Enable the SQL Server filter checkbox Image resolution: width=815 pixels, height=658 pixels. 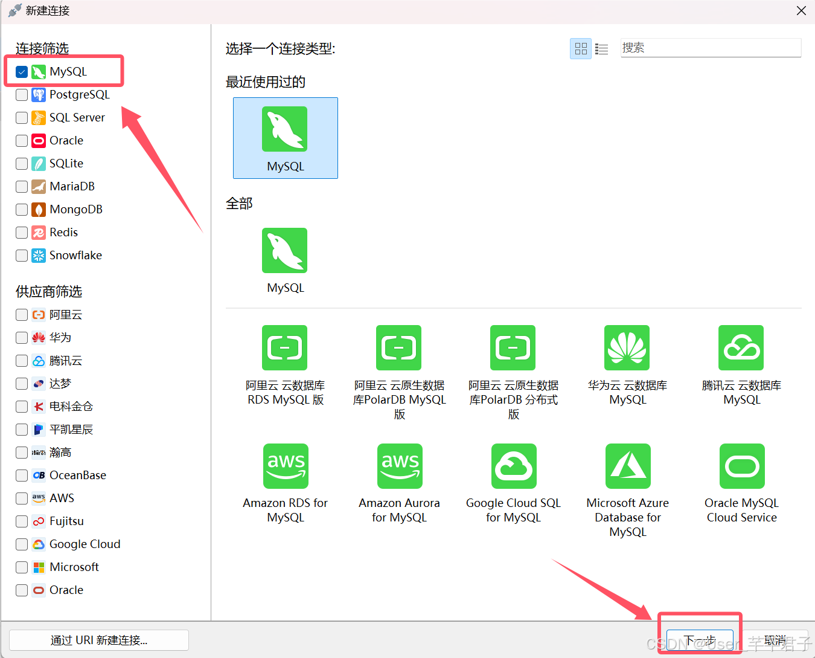pyautogui.click(x=22, y=118)
